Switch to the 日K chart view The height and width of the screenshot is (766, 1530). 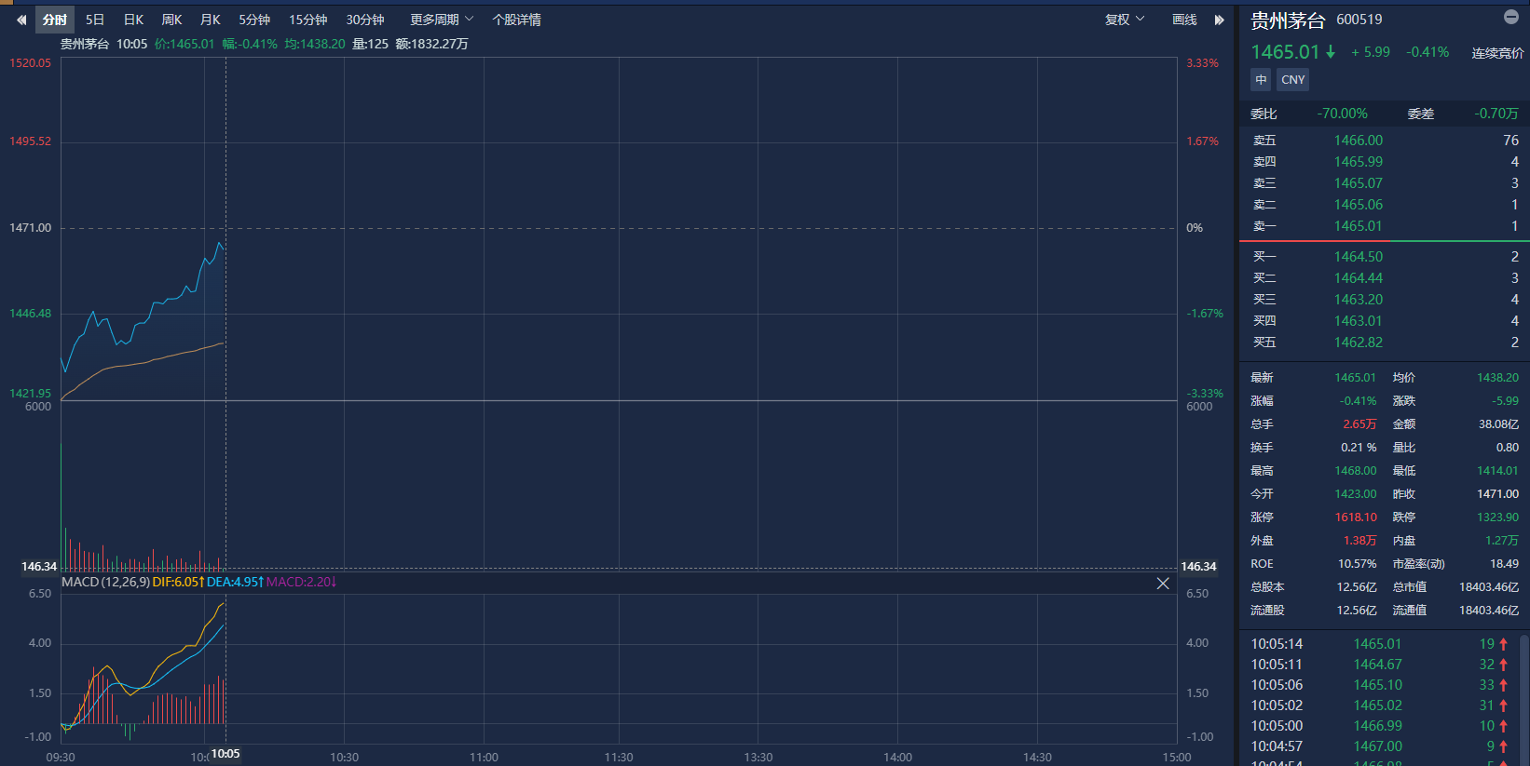[133, 20]
